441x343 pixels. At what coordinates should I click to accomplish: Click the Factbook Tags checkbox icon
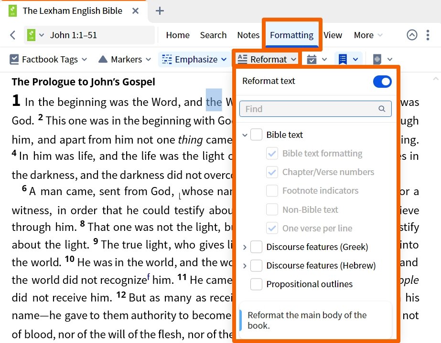[x=14, y=59]
